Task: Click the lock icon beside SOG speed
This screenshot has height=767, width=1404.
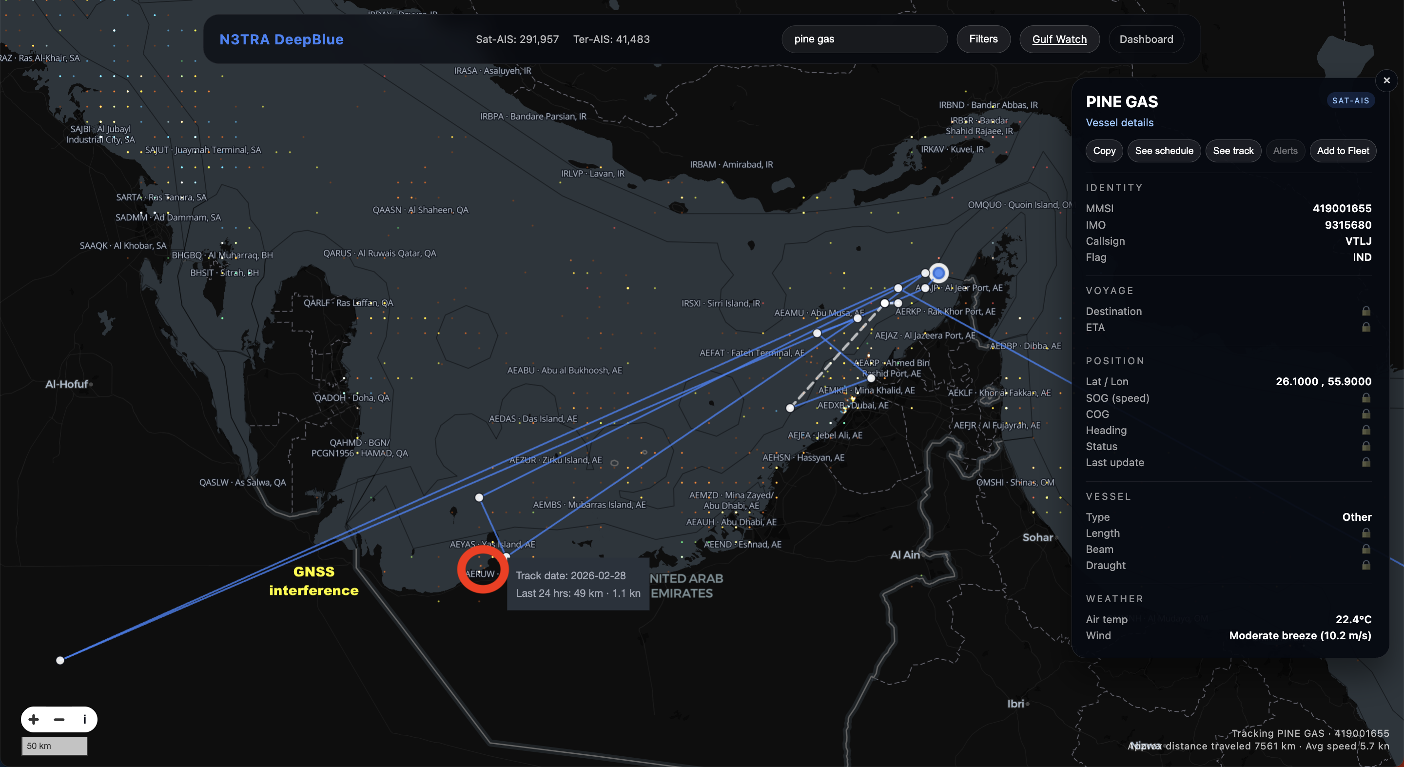Action: pos(1366,398)
